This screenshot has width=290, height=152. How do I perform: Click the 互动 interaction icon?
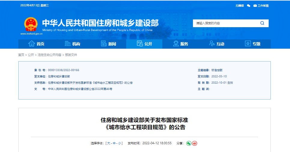pyautogui.click(x=212, y=44)
